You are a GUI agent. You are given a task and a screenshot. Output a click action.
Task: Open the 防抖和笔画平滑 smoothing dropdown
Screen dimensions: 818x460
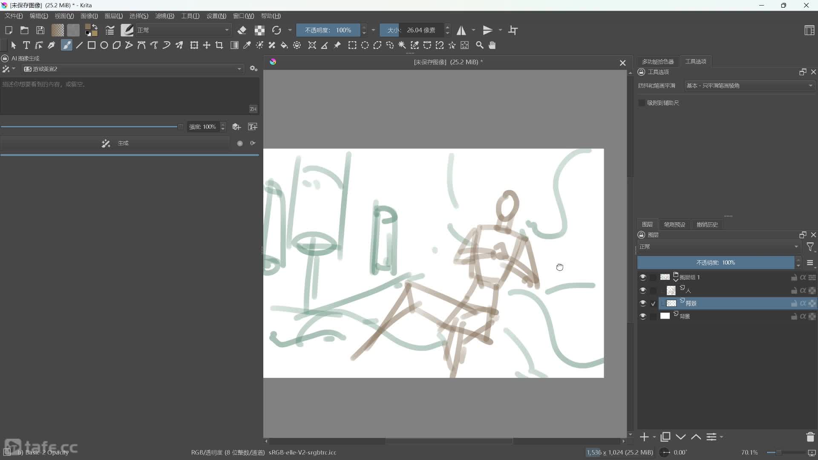(750, 86)
